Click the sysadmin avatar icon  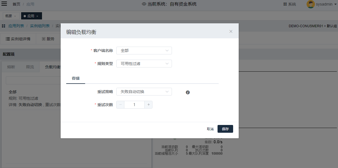click(x=310, y=4)
